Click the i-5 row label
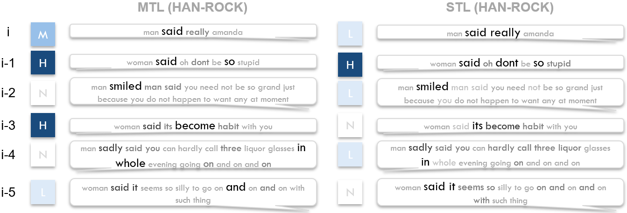This screenshot has height=213, width=627. pos(8,192)
